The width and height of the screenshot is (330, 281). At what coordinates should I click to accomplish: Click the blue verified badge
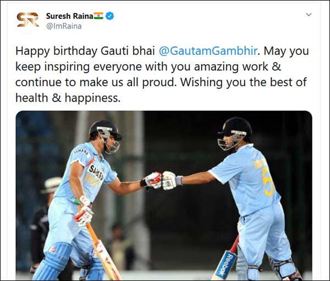pyautogui.click(x=109, y=16)
